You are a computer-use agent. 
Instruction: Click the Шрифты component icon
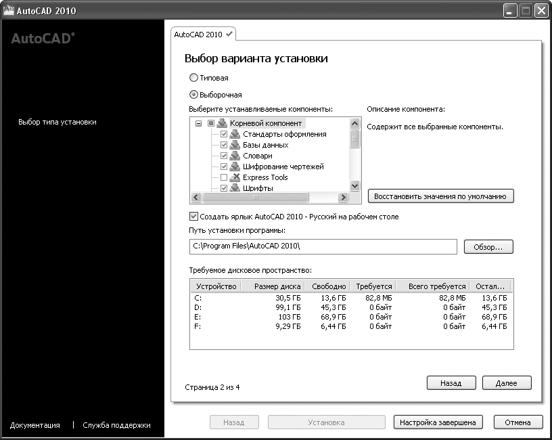click(x=235, y=188)
